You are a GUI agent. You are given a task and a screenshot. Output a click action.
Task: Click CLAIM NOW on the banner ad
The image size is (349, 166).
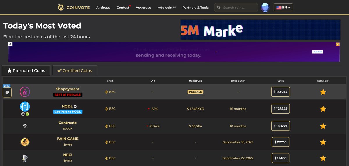point(318,52)
